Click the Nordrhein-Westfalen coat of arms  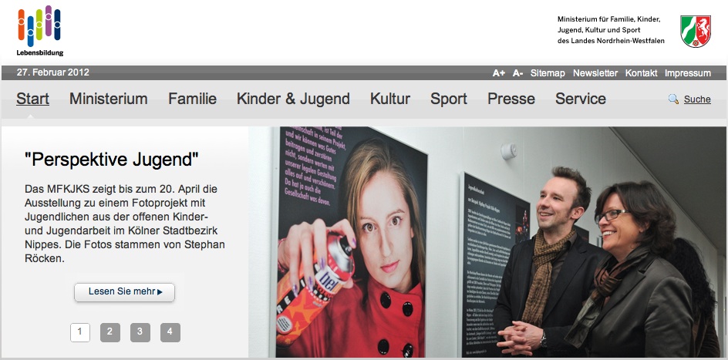pyautogui.click(x=696, y=31)
